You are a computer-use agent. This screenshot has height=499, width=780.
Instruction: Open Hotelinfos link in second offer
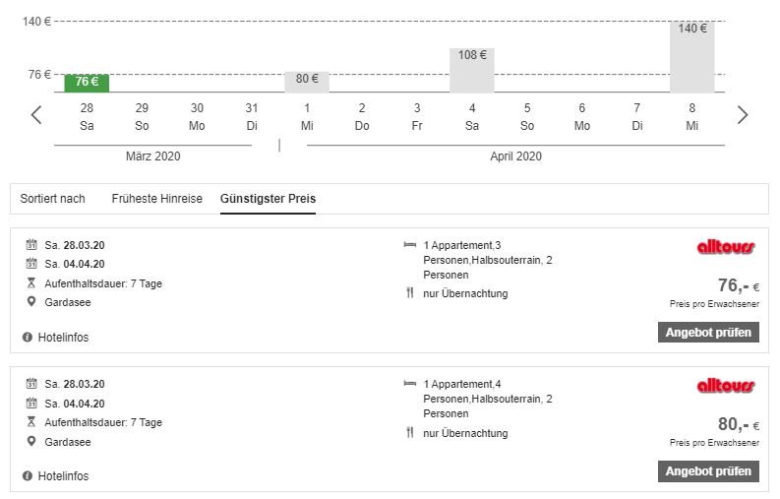coord(63,476)
